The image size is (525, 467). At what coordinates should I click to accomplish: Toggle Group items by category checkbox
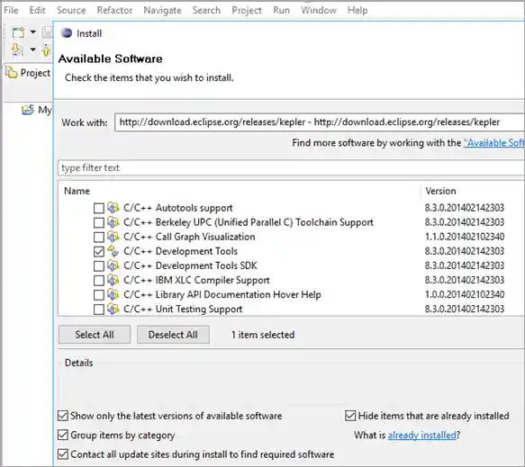click(x=63, y=435)
